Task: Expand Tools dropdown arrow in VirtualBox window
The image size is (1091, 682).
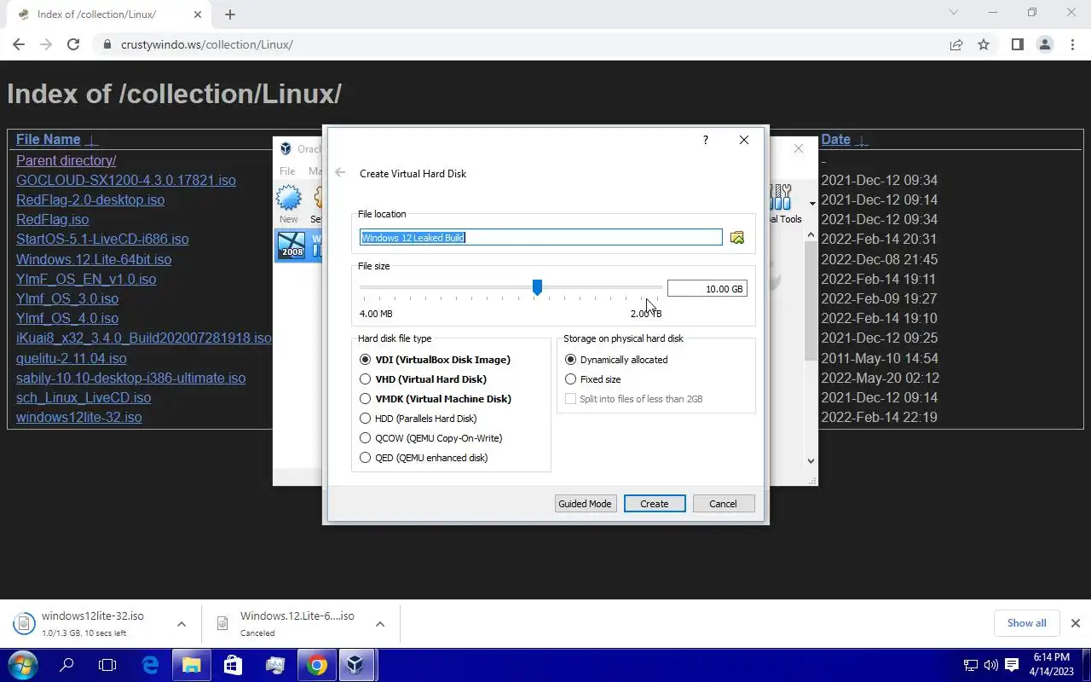Action: pyautogui.click(x=812, y=204)
